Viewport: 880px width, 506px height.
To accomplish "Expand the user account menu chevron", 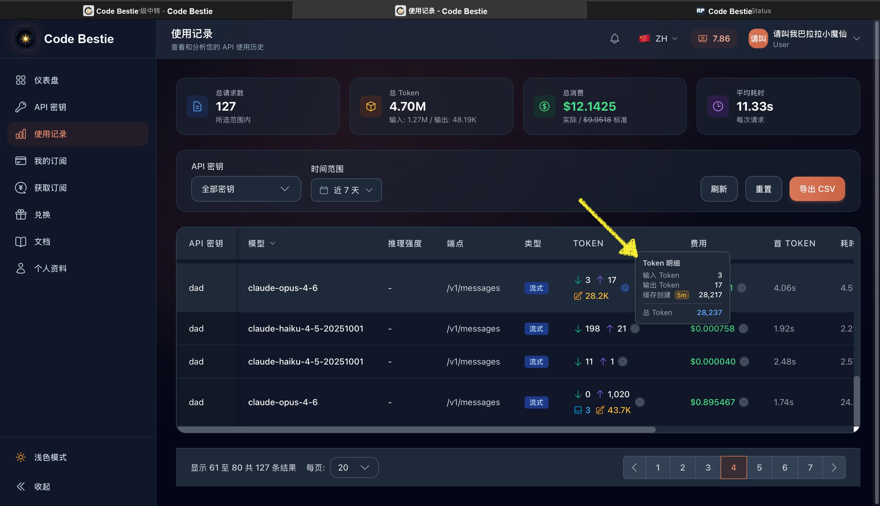I will 857,38.
